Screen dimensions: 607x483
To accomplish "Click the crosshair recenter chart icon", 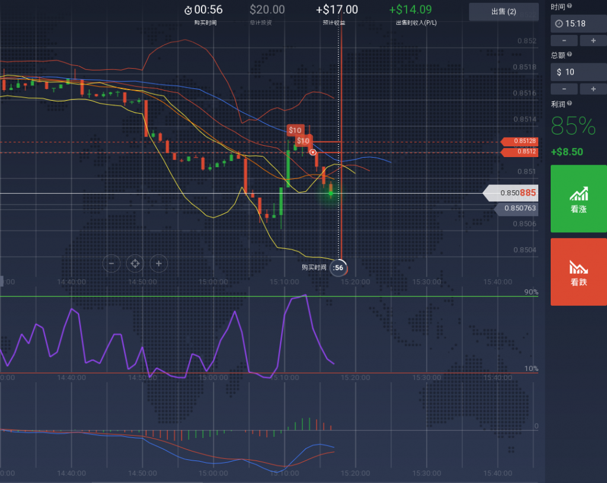I will point(135,263).
